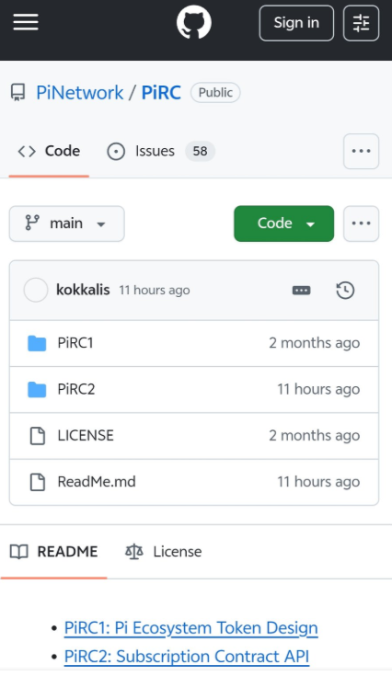Open appearance settings sliders icon
This screenshot has height=676, width=392.
tap(361, 23)
